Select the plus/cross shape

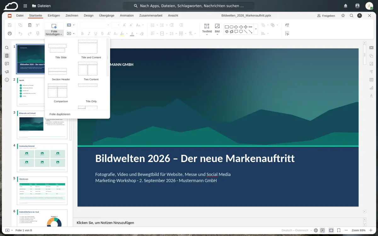pos(246,27)
